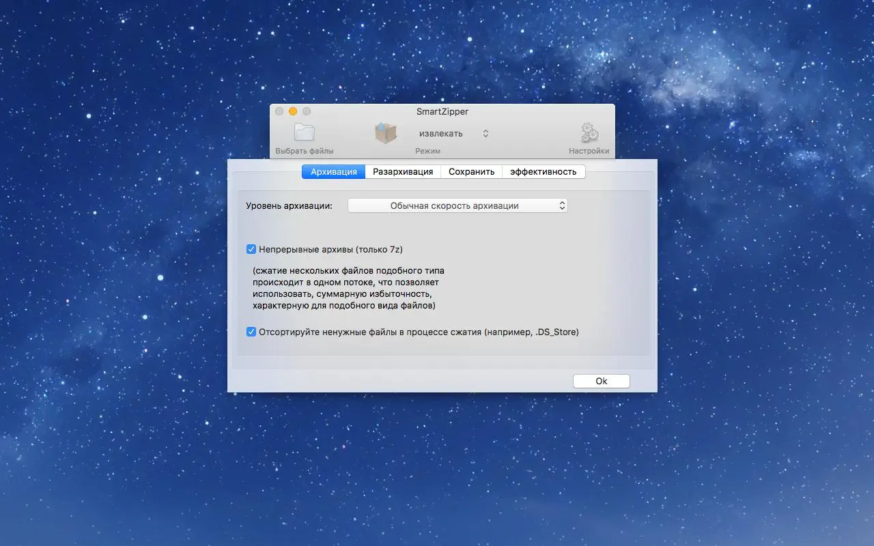Click the grey zoom window button

pyautogui.click(x=307, y=111)
